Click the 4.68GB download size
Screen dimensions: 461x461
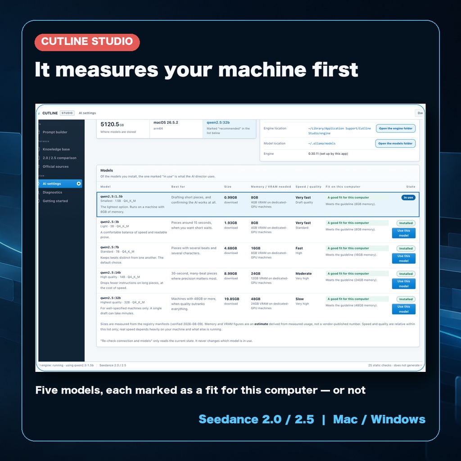coord(230,248)
